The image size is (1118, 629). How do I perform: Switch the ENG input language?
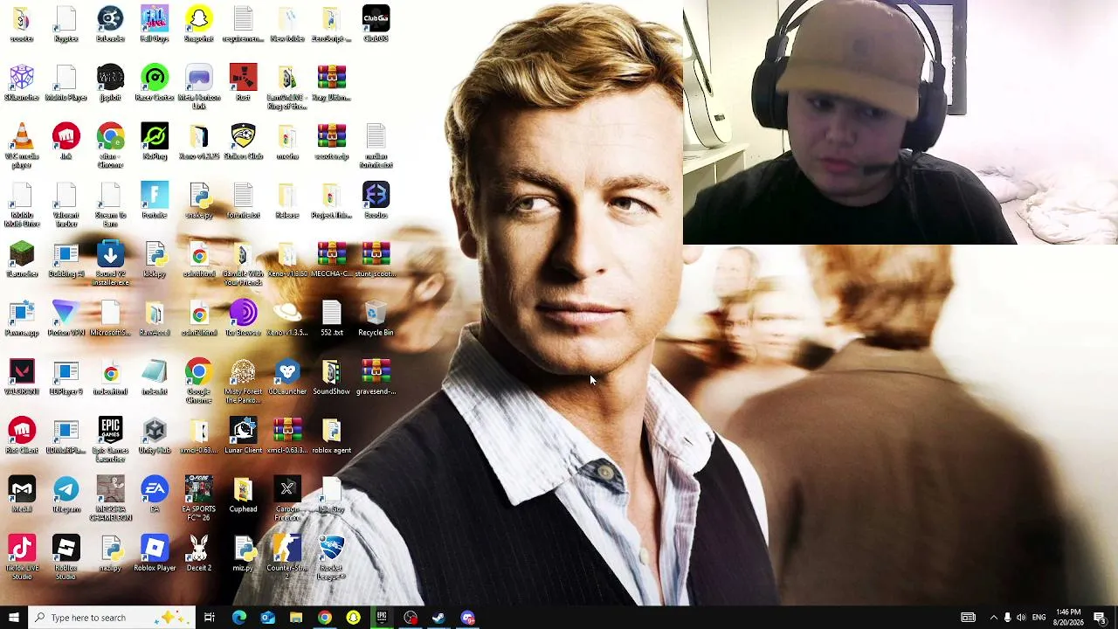pyautogui.click(x=1039, y=618)
